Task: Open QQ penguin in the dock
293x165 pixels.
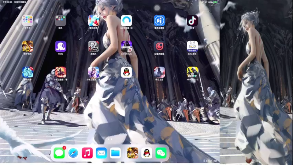Action: pos(147,153)
